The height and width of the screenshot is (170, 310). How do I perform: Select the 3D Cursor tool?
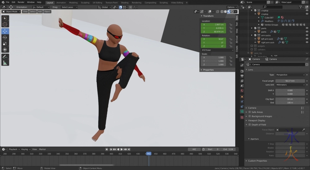[5, 24]
